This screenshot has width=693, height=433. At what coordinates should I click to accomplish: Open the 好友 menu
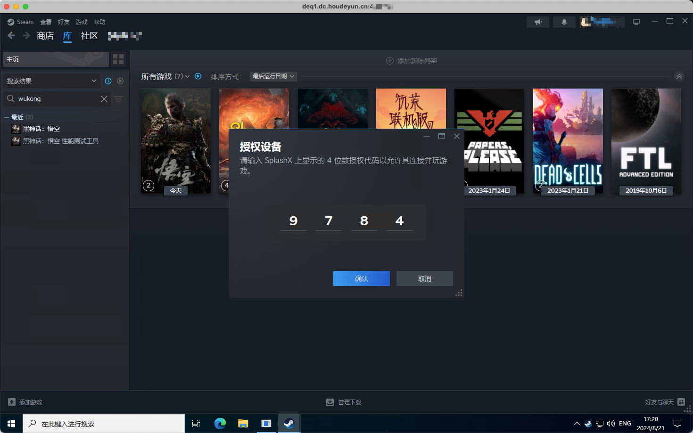[64, 22]
